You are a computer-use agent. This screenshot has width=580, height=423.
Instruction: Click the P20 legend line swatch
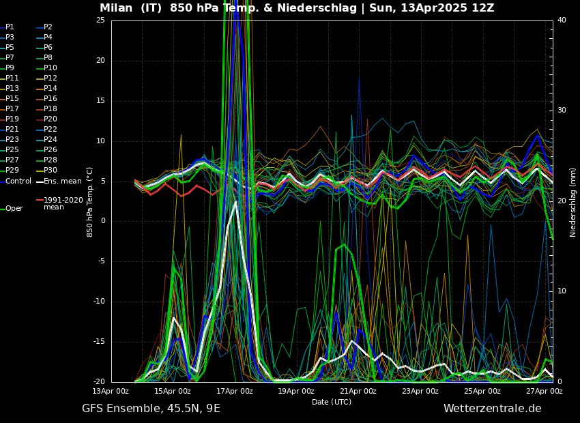[39, 119]
